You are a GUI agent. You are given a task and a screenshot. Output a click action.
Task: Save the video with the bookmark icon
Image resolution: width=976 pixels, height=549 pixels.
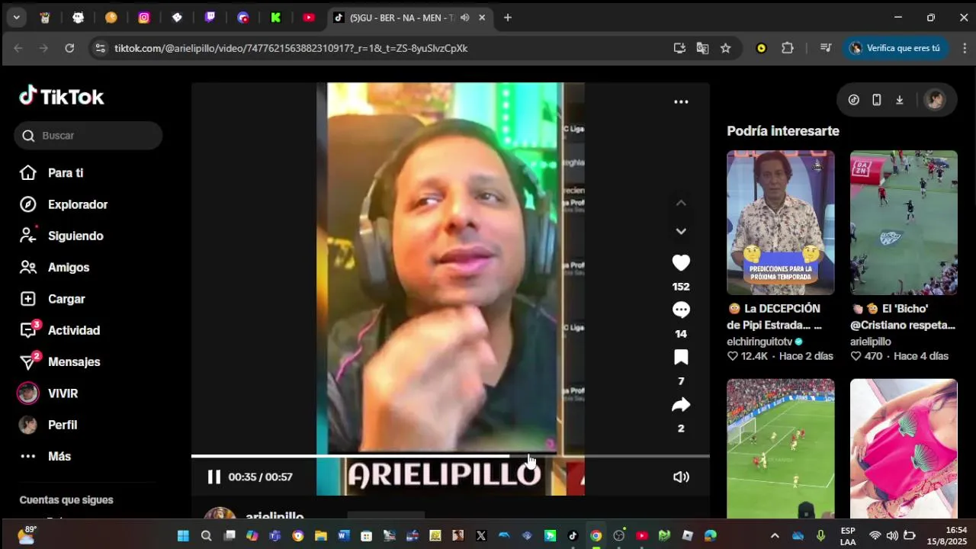[x=681, y=357]
